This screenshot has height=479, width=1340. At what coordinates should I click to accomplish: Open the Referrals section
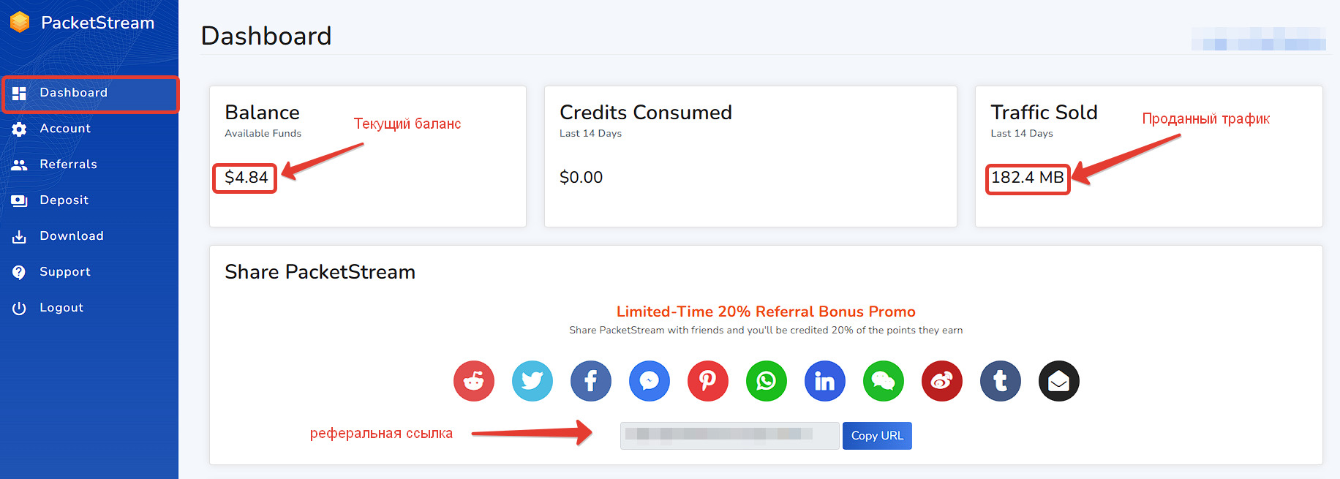coord(68,165)
